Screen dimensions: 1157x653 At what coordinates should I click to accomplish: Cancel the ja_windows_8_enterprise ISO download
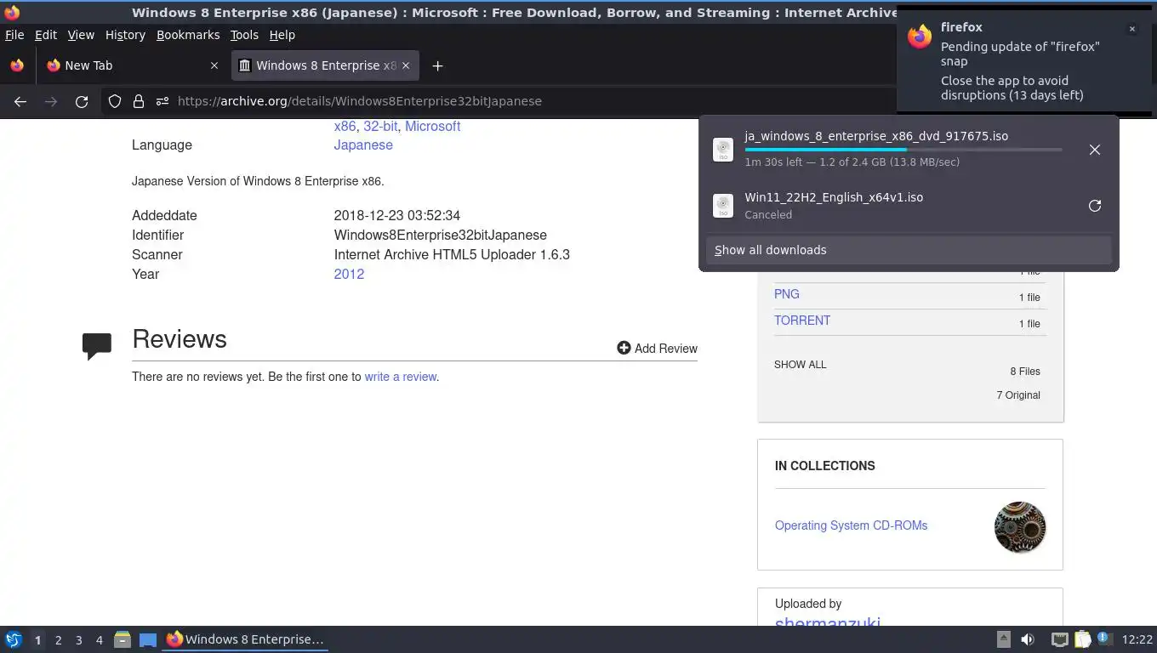1095,150
